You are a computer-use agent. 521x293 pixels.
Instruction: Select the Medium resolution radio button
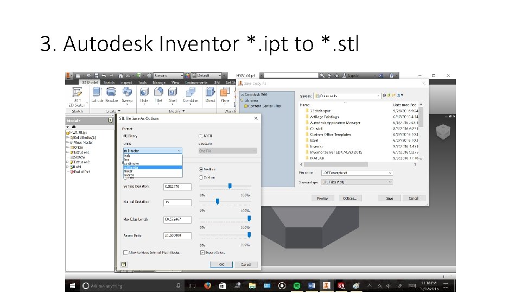pos(201,169)
